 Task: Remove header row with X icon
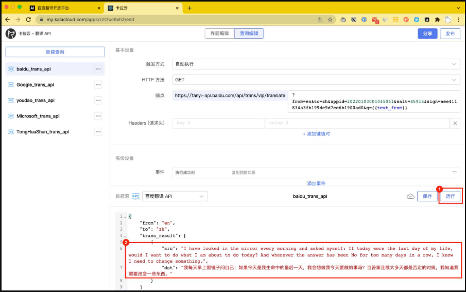pos(455,123)
